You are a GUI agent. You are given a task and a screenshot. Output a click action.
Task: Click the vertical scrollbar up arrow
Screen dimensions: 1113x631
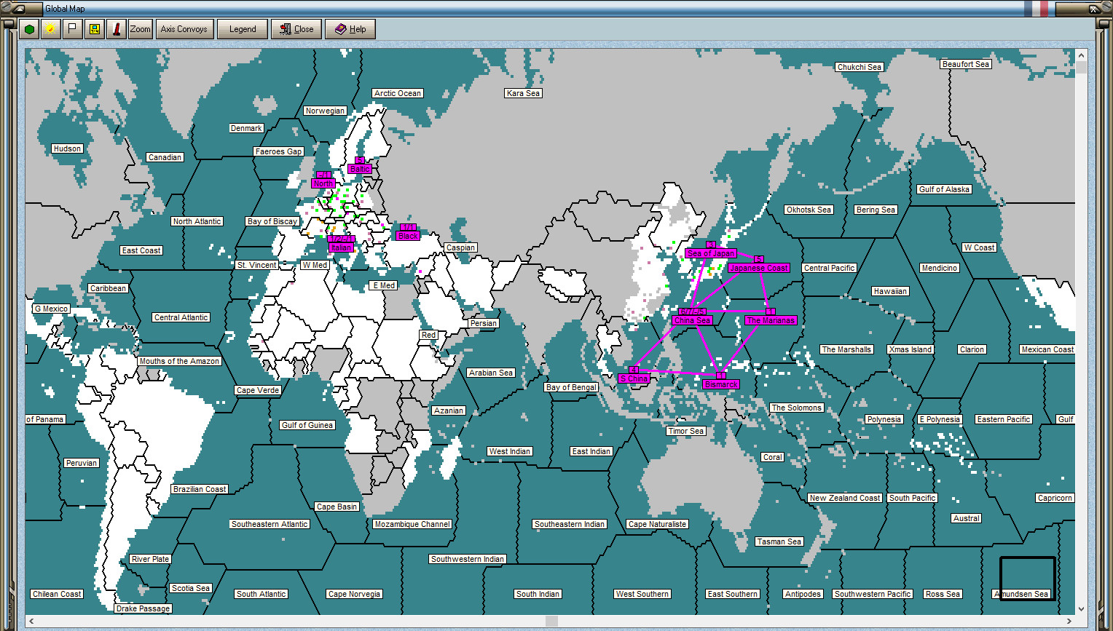click(1080, 54)
